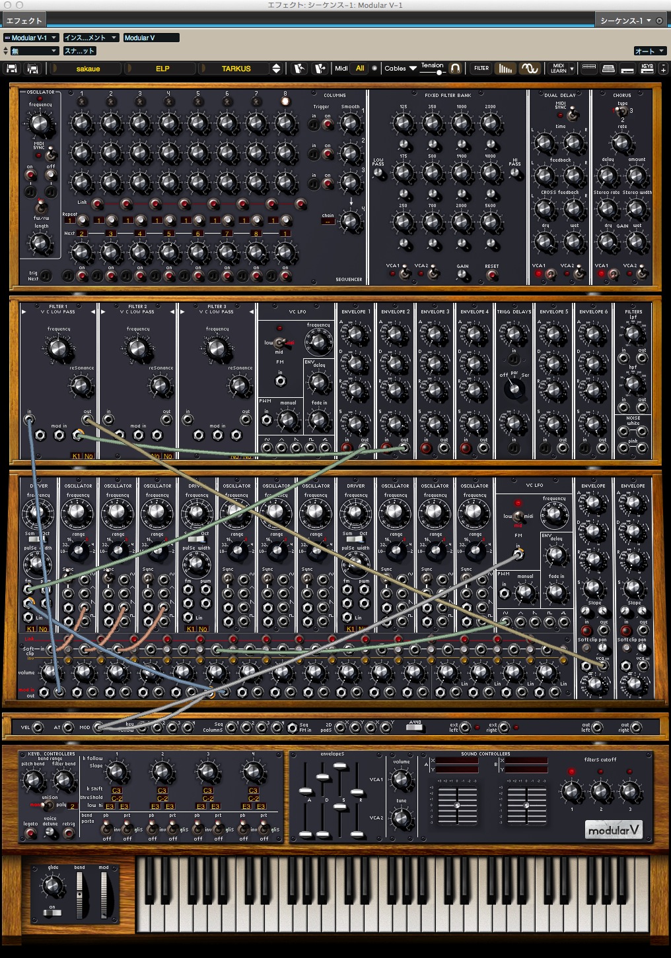The height and width of the screenshot is (958, 671).
Task: Toggle the filters cutoff 1 red LED button
Action: [572, 771]
